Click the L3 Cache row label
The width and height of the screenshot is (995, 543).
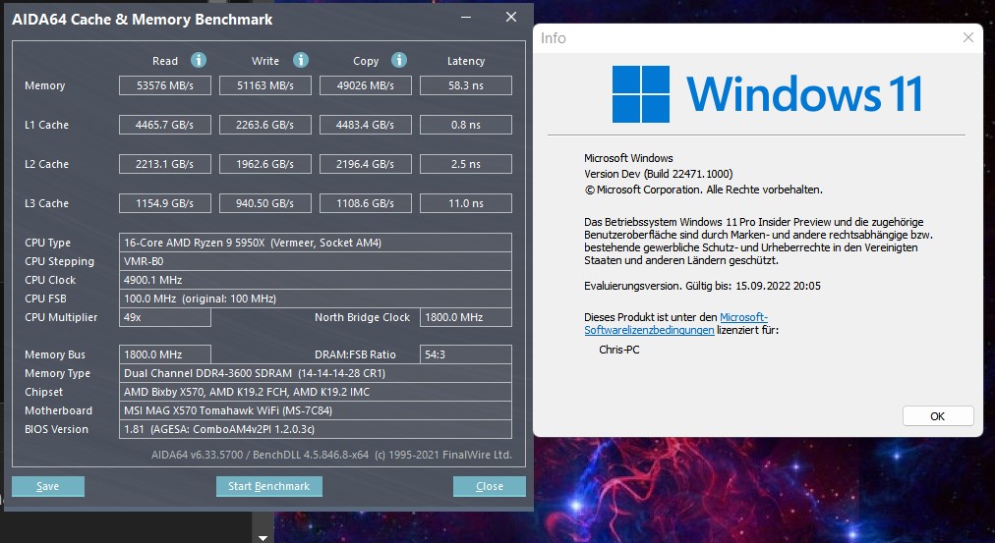(x=46, y=203)
